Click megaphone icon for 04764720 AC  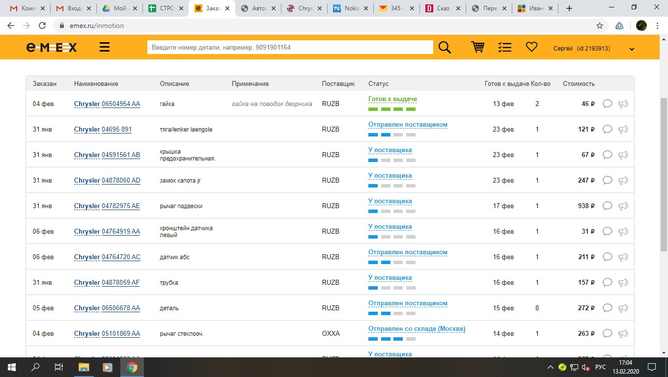[623, 257]
